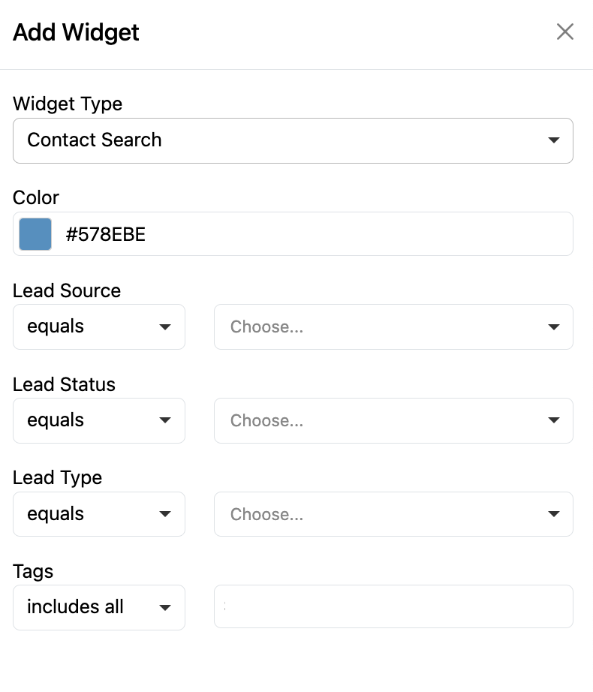
Task: Open Lead Status equals operator dropdown
Action: point(98,420)
